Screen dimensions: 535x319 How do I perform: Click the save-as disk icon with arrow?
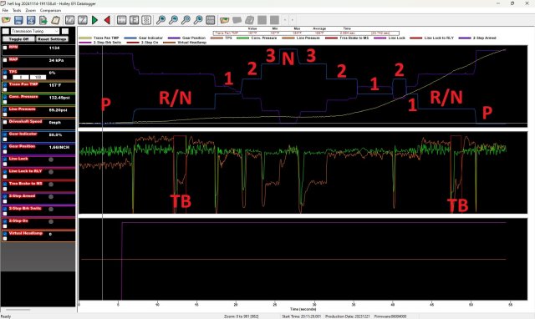[x=31, y=20]
